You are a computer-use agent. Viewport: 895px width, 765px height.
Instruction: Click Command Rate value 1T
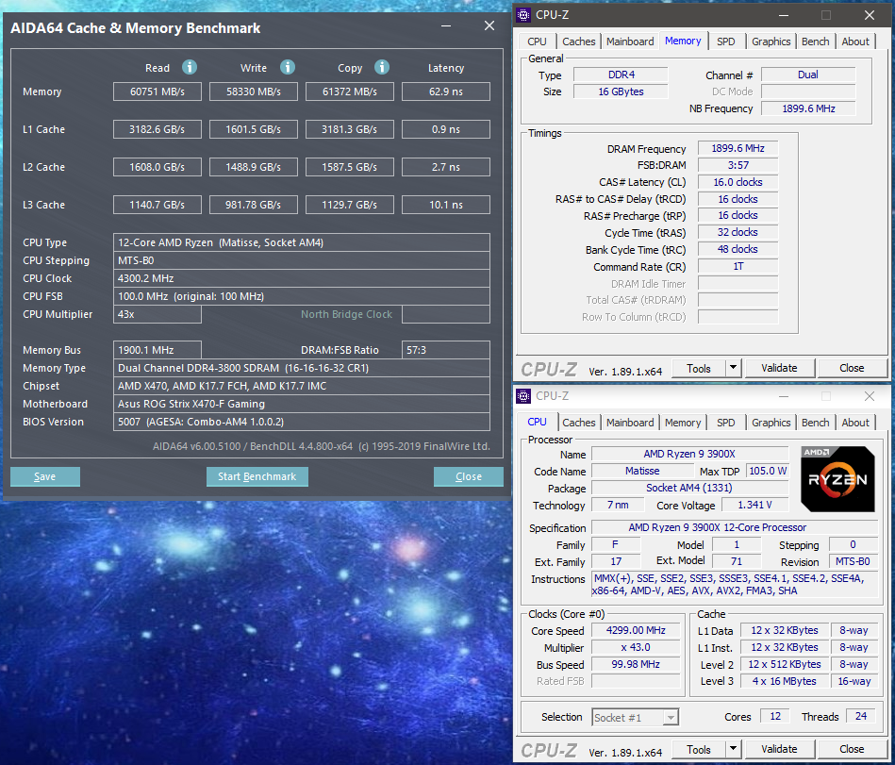pyautogui.click(x=738, y=267)
